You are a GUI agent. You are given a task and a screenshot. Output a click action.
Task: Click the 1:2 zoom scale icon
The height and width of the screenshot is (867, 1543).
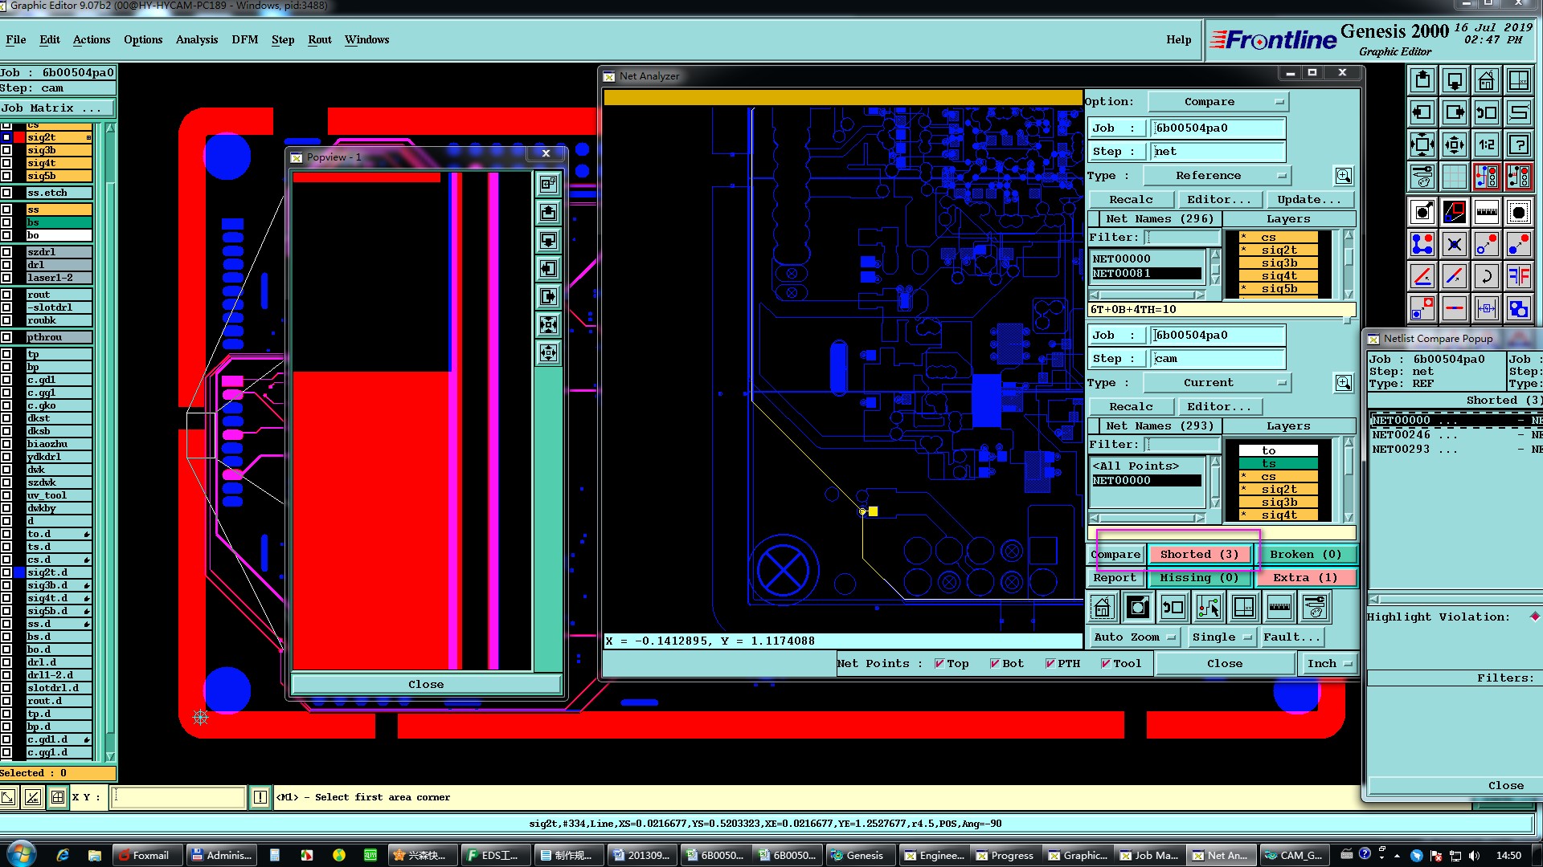[1486, 145]
